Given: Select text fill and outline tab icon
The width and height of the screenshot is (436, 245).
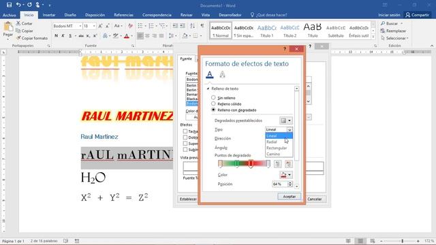Looking at the screenshot, I should (x=210, y=74).
